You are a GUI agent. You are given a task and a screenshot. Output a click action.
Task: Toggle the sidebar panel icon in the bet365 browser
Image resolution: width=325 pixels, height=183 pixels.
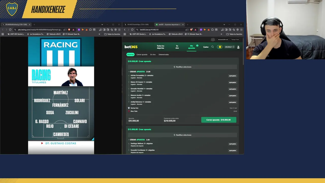click(x=226, y=29)
